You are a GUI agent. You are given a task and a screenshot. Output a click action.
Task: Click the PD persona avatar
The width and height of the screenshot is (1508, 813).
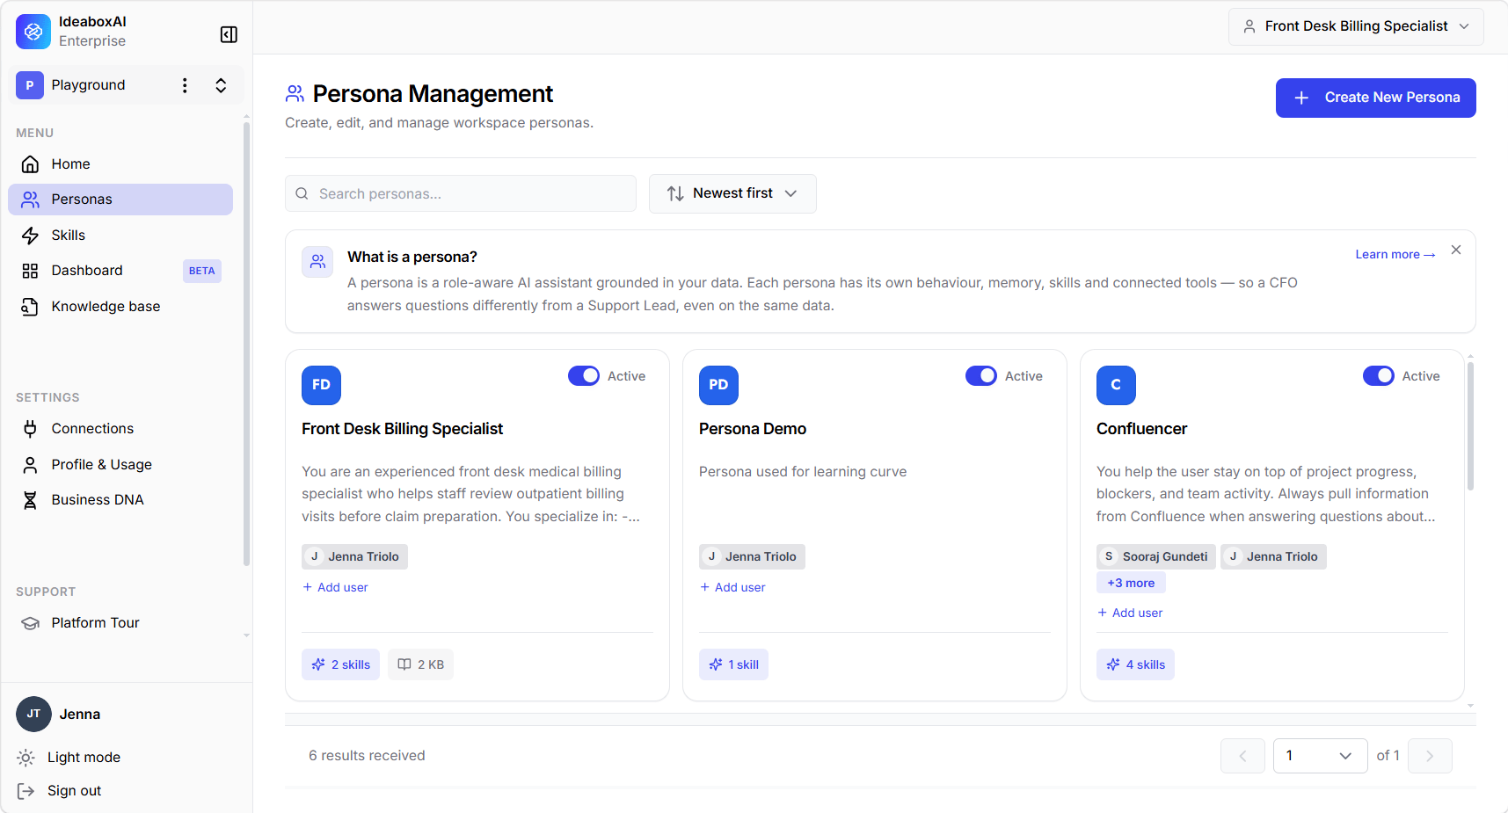point(718,385)
